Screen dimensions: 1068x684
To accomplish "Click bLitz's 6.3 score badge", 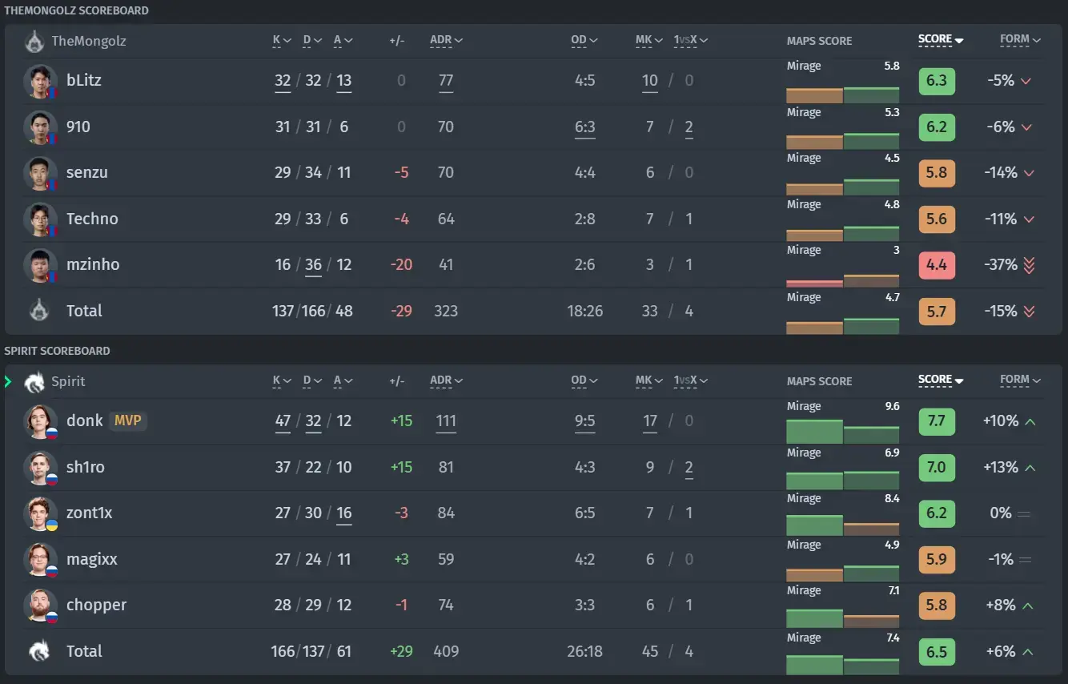I will [937, 81].
